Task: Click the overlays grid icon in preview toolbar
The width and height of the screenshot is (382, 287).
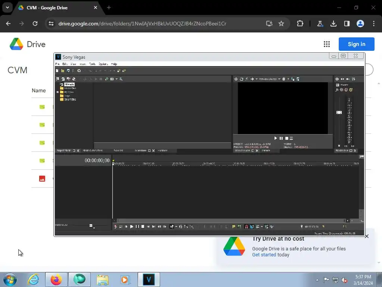Action: point(284,79)
